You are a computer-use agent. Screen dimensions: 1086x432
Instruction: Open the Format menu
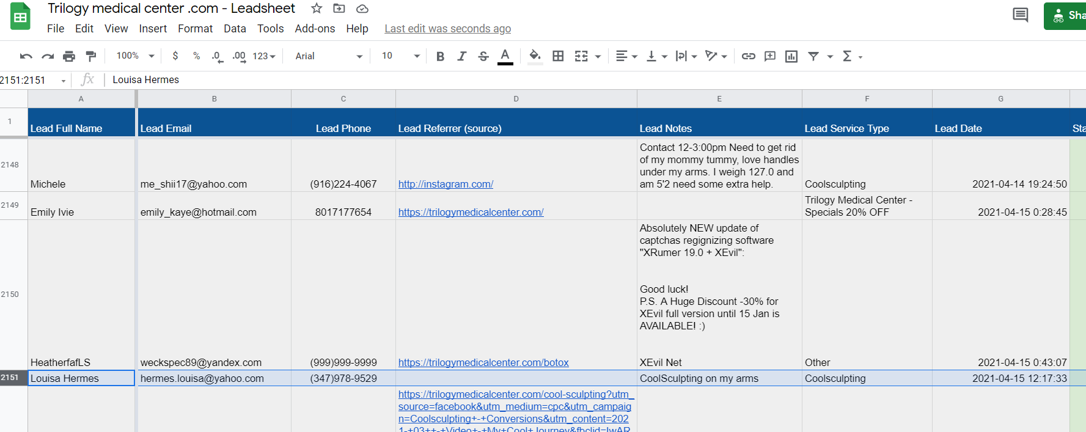click(195, 29)
